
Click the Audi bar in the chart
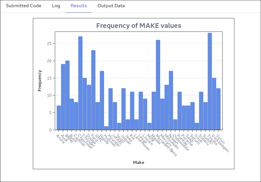[63, 97]
